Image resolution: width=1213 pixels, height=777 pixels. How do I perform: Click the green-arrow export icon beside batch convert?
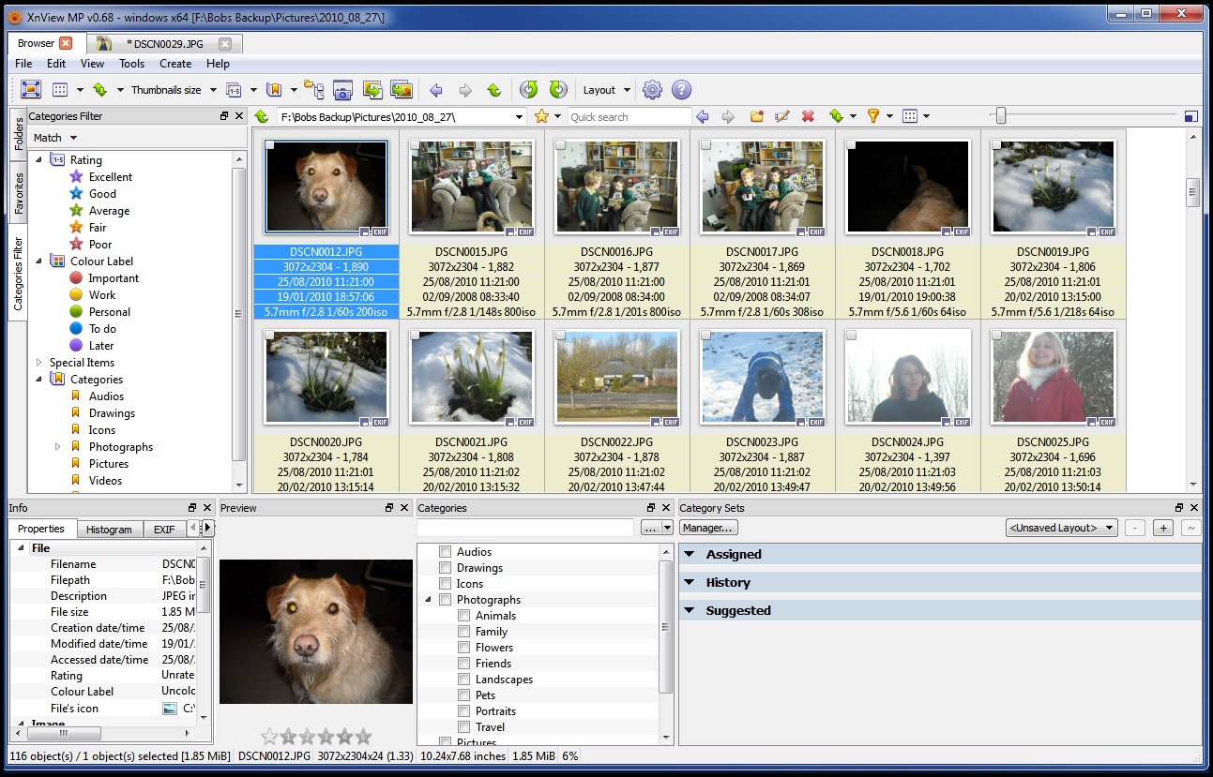(402, 90)
